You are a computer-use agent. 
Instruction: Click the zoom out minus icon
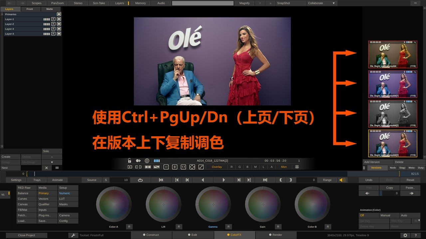point(166,167)
